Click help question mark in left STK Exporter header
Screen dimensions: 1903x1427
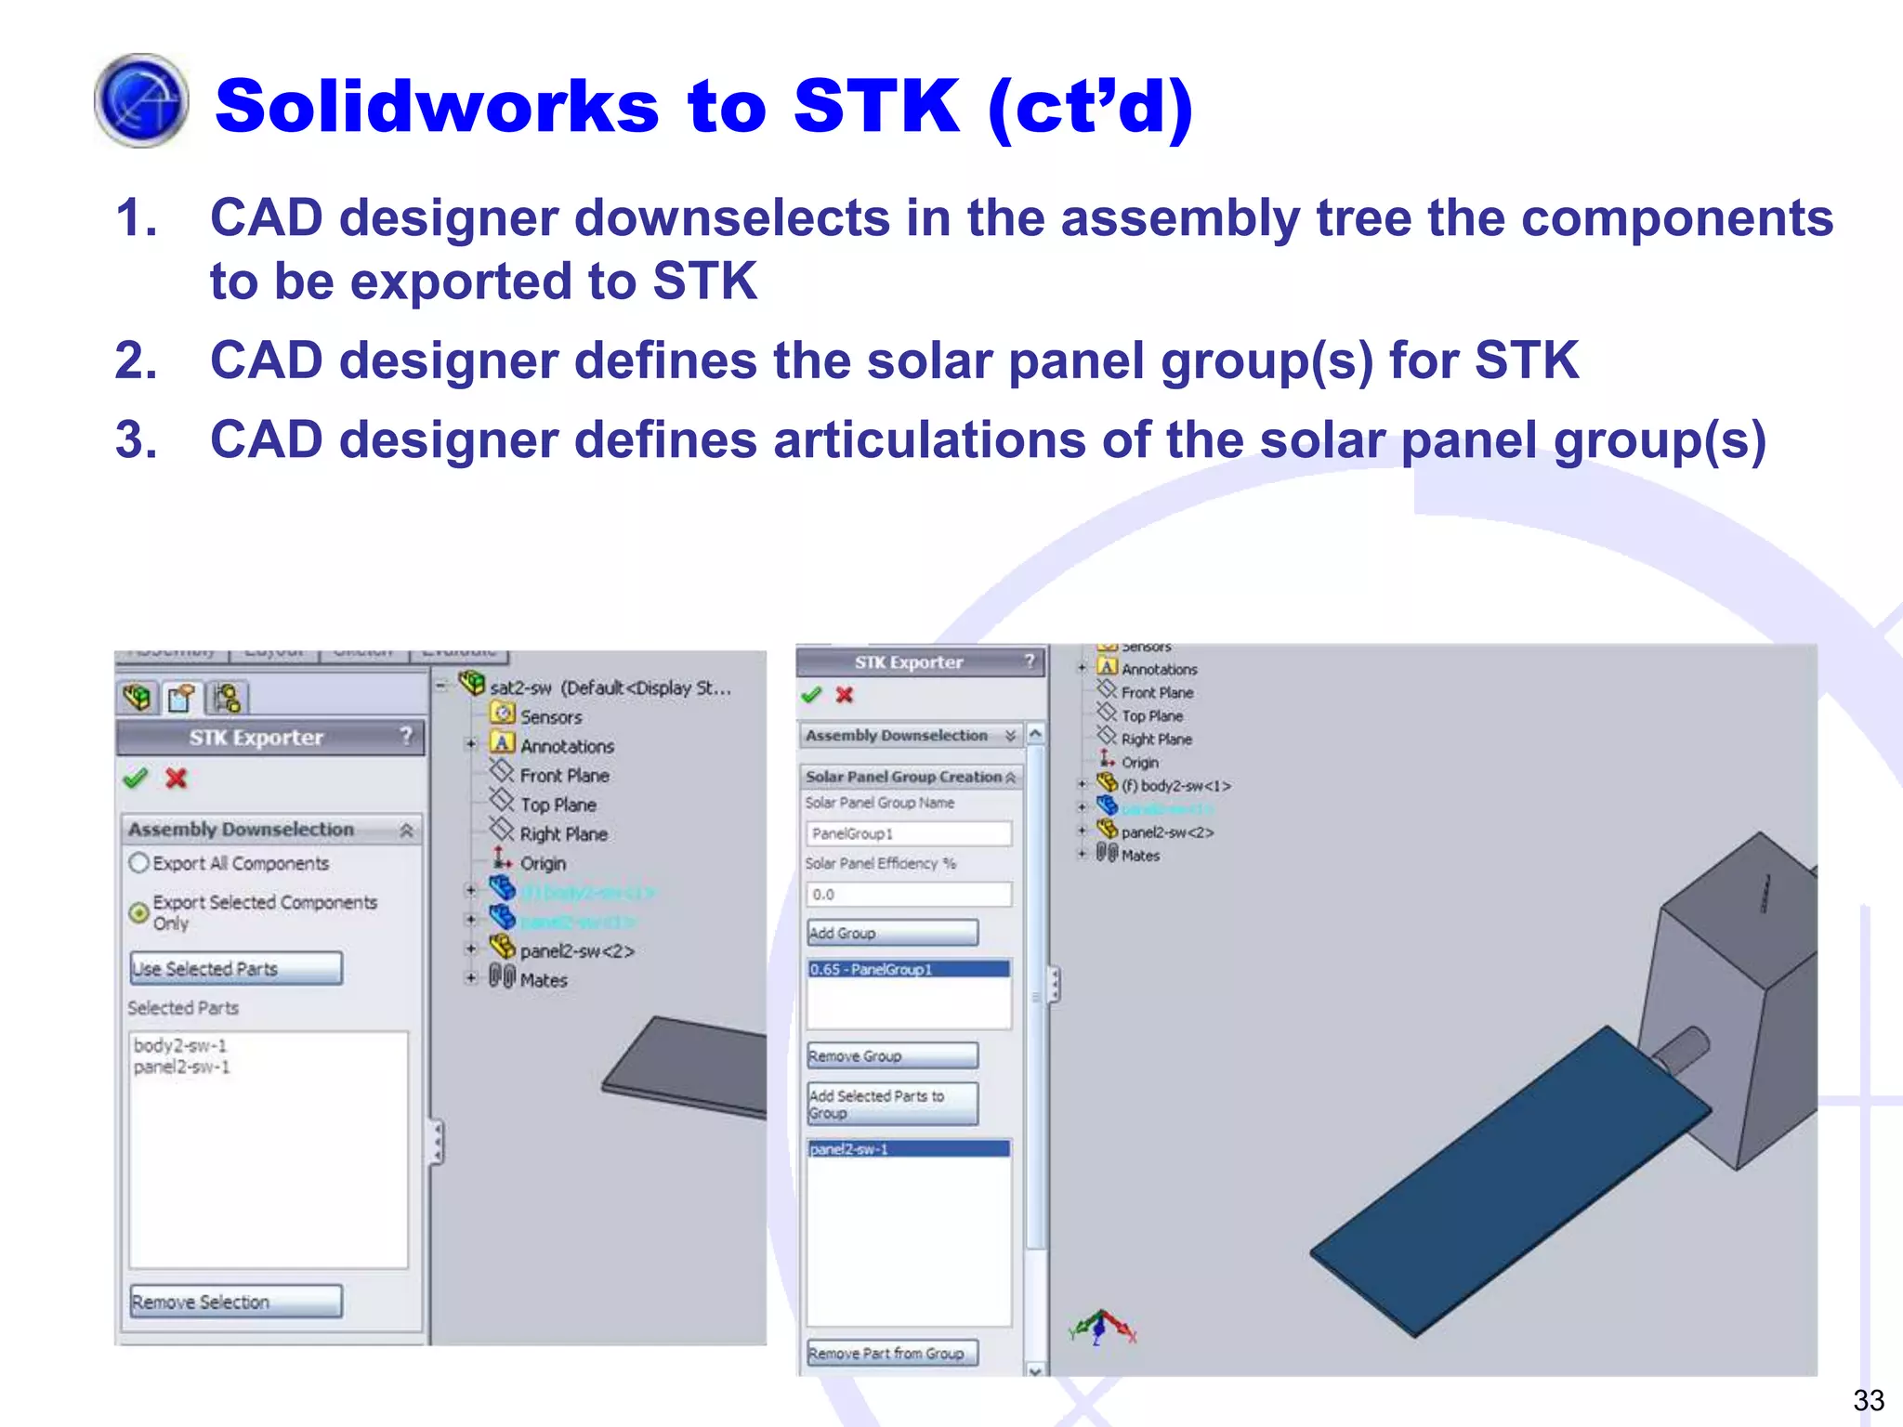pyautogui.click(x=406, y=736)
